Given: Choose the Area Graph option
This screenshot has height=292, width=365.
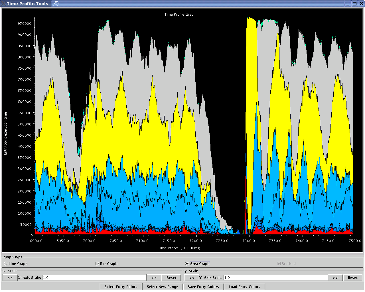Looking at the screenshot, I should coord(187,264).
